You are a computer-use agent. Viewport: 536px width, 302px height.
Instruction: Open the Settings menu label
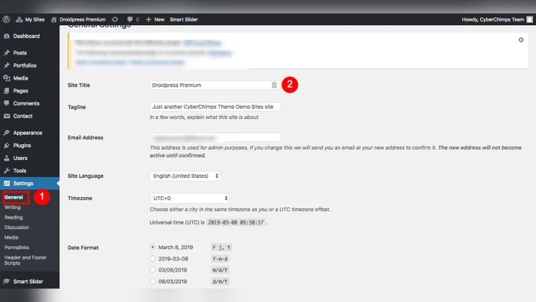pyautogui.click(x=23, y=183)
